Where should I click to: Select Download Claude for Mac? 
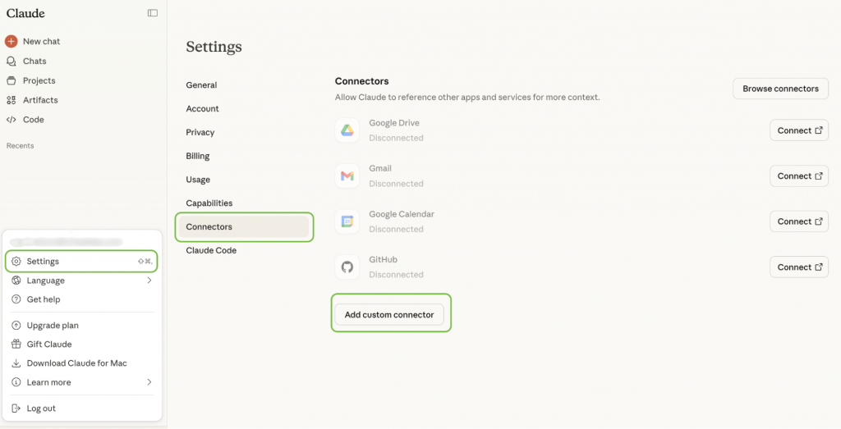[76, 363]
